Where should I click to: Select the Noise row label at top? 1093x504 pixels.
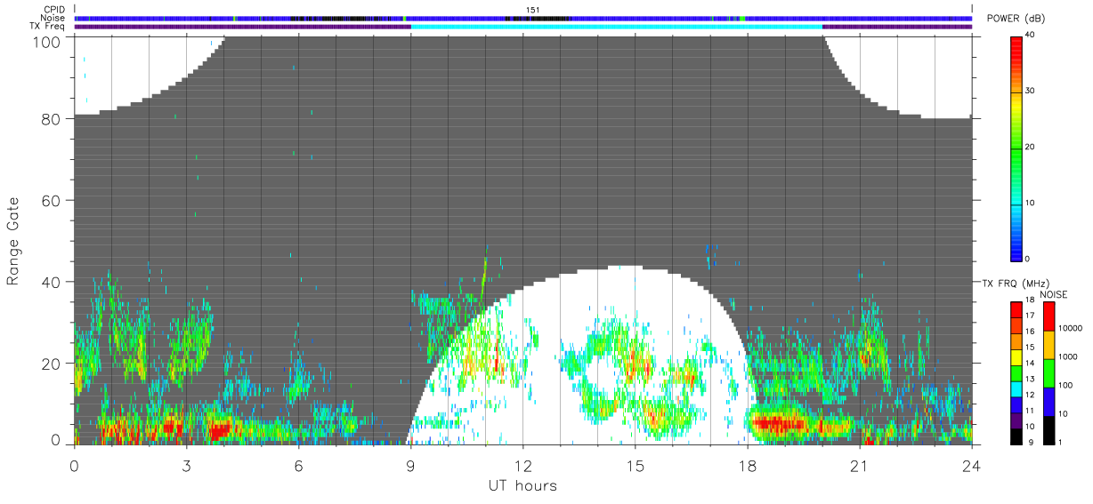[x=53, y=18]
